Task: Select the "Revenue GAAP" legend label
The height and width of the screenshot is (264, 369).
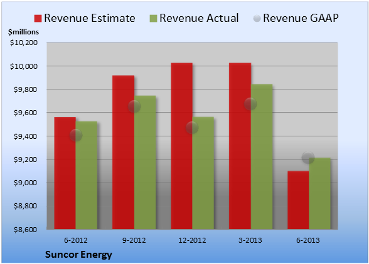Action: click(x=301, y=18)
